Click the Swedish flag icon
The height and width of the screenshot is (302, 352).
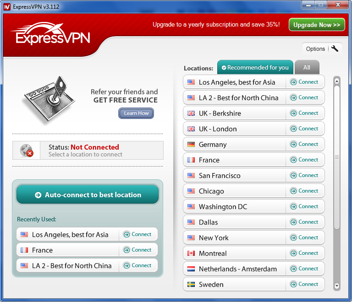pos(191,285)
